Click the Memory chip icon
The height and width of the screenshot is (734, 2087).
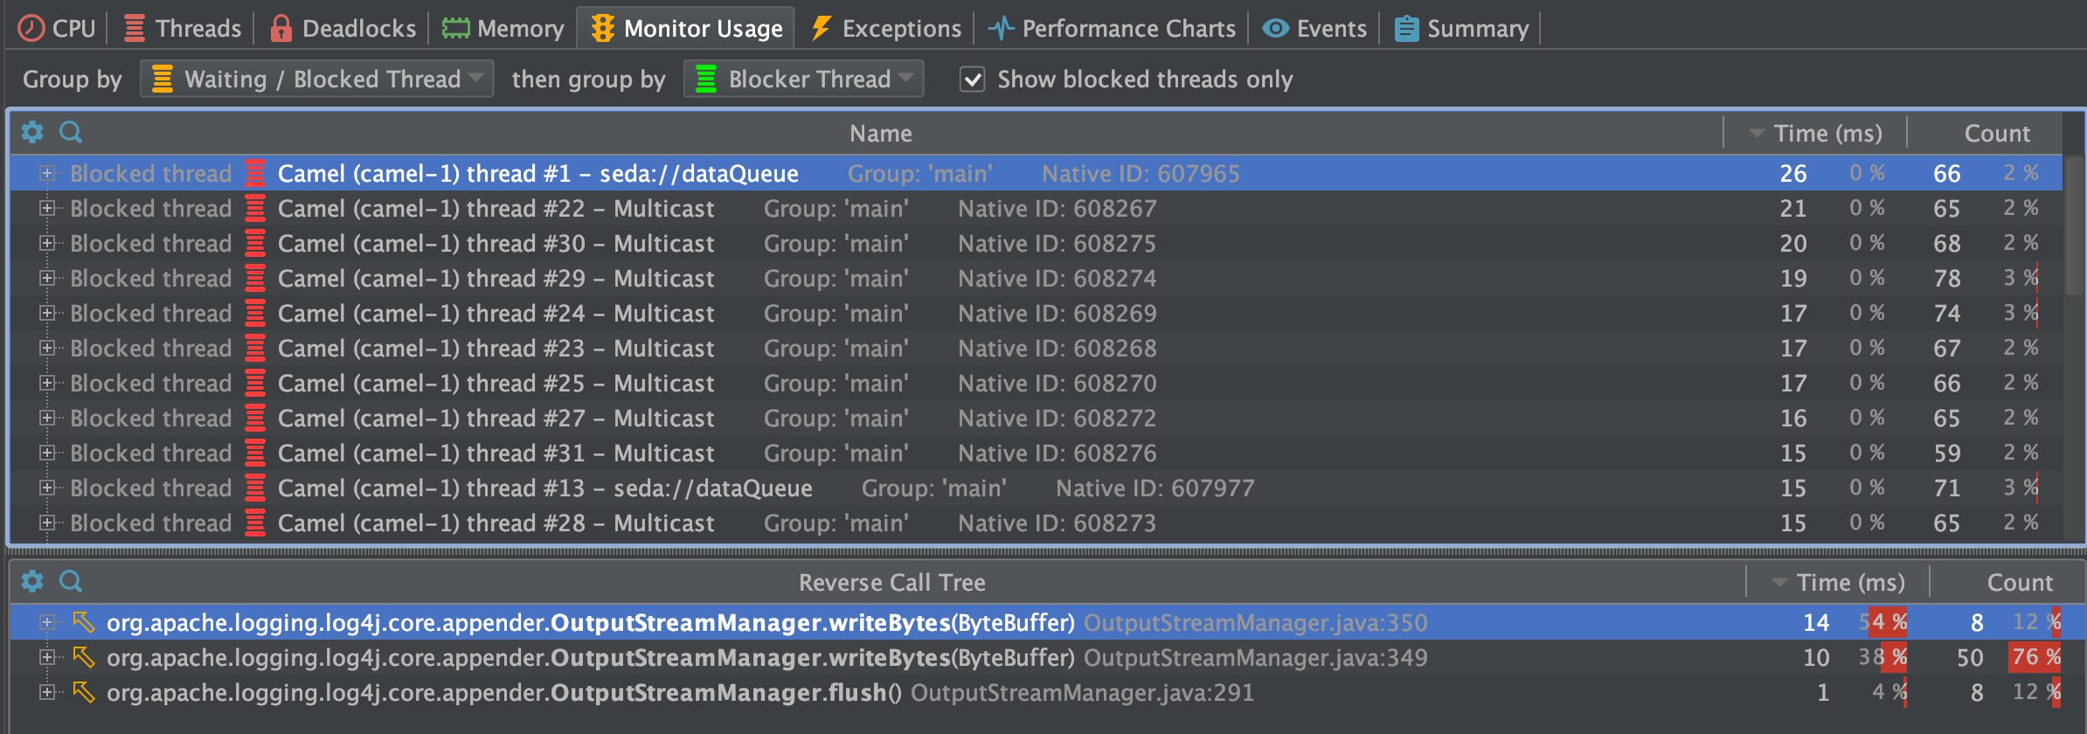(455, 28)
